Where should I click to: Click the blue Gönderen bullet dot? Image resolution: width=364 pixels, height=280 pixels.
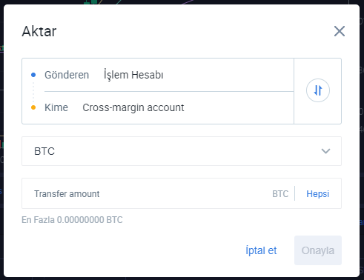click(33, 75)
